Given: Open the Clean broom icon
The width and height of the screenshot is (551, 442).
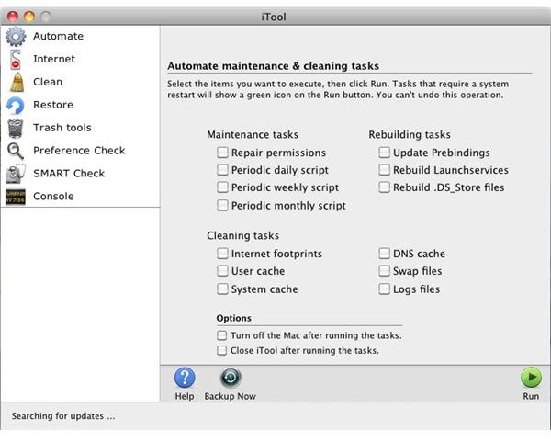Looking at the screenshot, I should click(17, 83).
